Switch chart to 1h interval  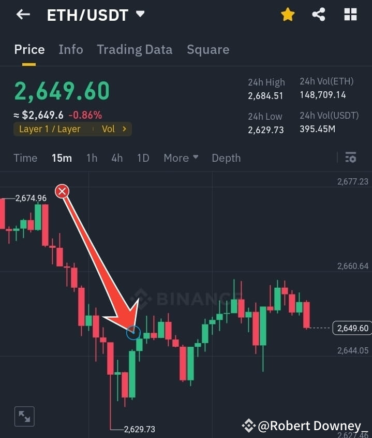click(x=92, y=158)
